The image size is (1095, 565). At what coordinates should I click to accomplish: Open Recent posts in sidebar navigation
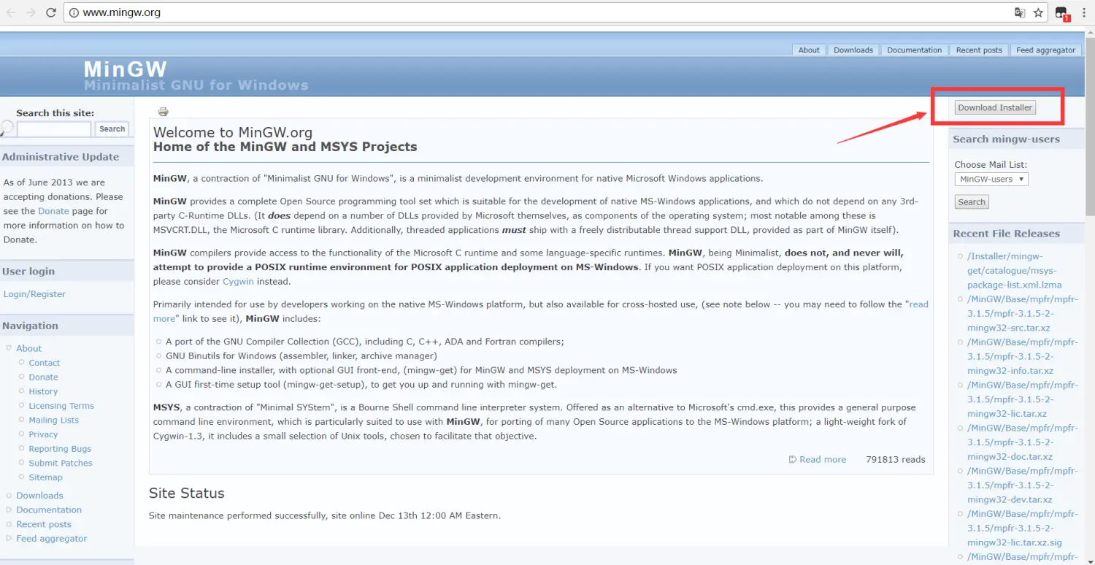pos(44,524)
